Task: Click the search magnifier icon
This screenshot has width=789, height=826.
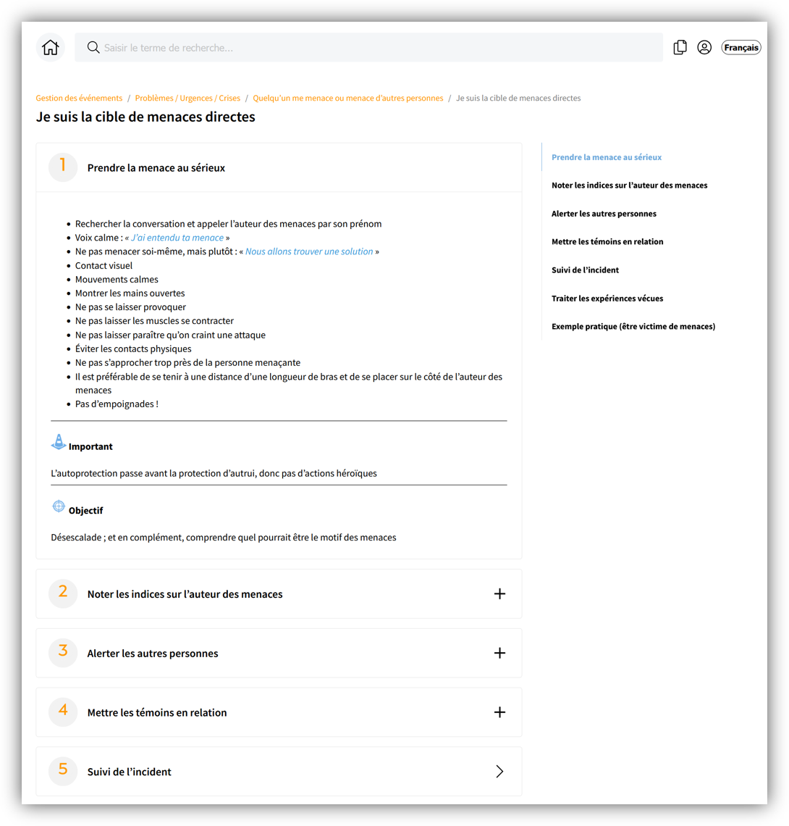Action: (93, 48)
